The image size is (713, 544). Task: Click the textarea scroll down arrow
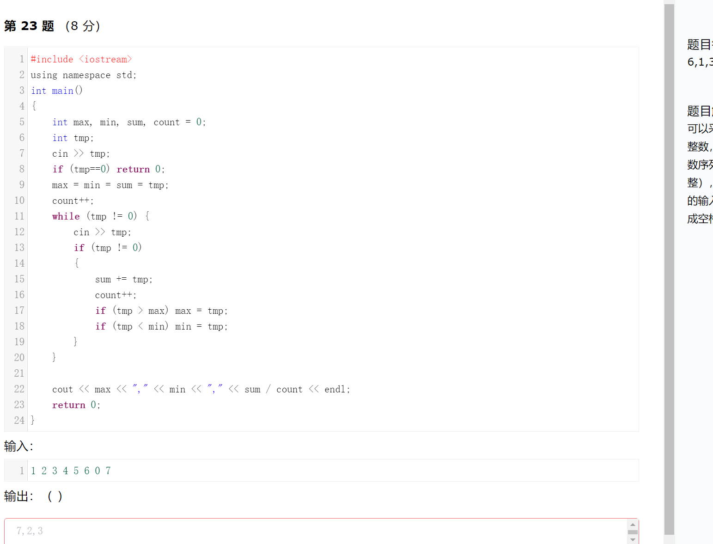633,540
